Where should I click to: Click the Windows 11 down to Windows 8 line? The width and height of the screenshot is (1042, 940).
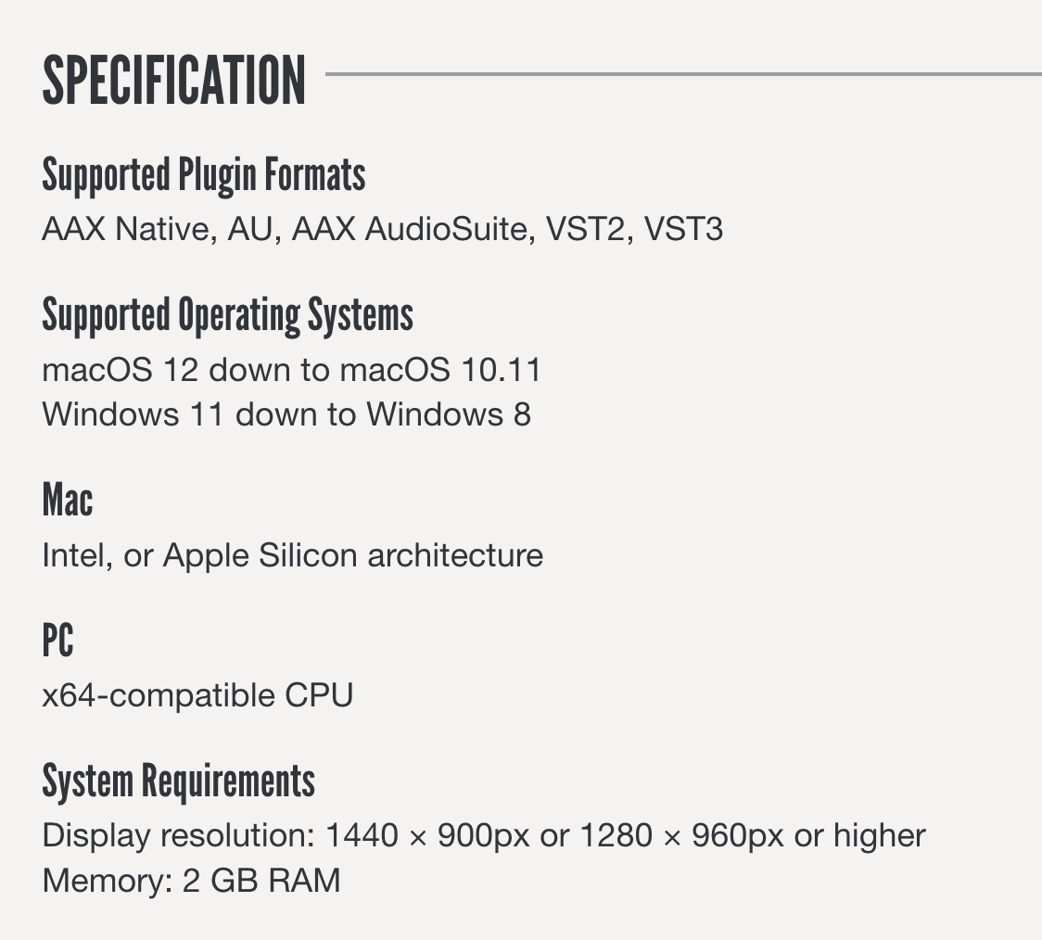(x=286, y=413)
